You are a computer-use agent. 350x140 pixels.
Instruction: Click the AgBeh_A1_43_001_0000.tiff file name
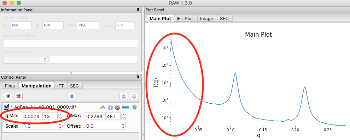click(x=45, y=107)
